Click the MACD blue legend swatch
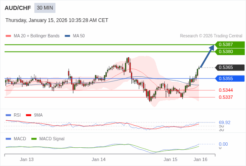The width and height of the screenshot is (246, 166). [8, 139]
